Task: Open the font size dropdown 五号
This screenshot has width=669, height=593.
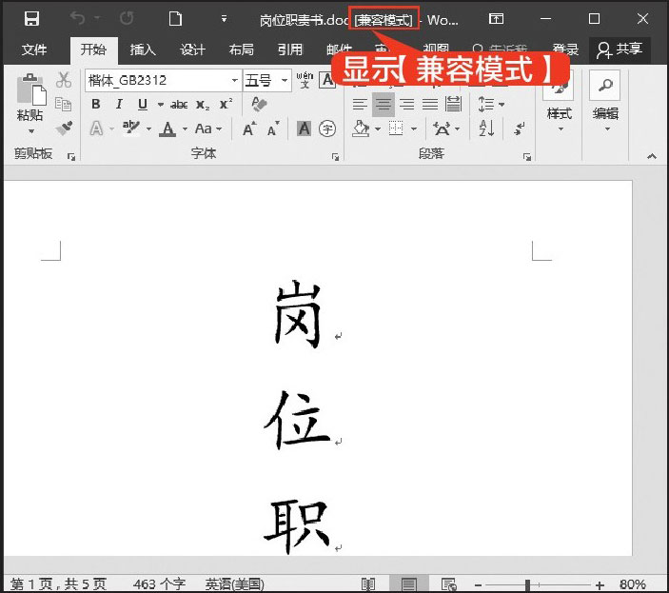Action: (285, 81)
